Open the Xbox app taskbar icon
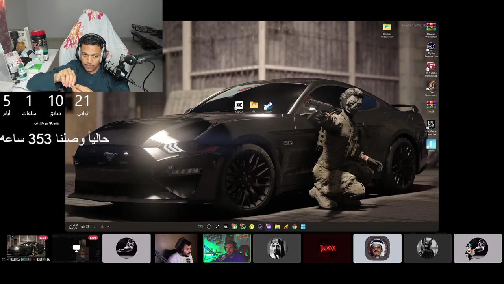This screenshot has height=284, width=504. (x=235, y=227)
